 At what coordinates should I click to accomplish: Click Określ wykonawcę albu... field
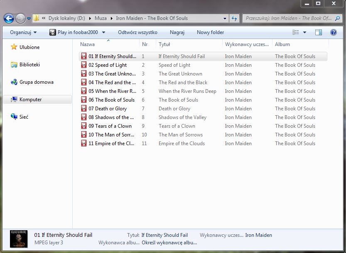169,243
